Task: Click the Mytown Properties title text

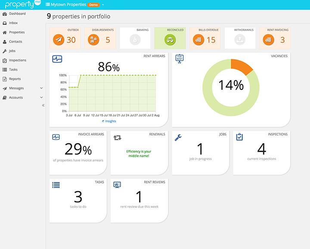Action: [x=68, y=5]
